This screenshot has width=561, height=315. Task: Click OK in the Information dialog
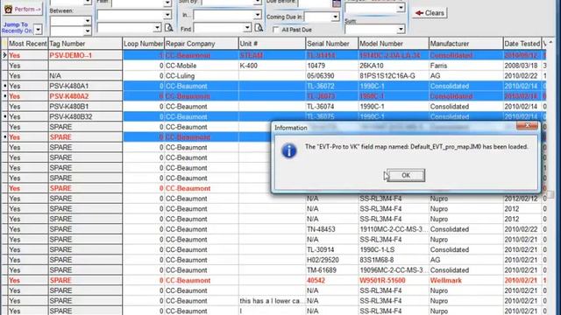pyautogui.click(x=406, y=175)
